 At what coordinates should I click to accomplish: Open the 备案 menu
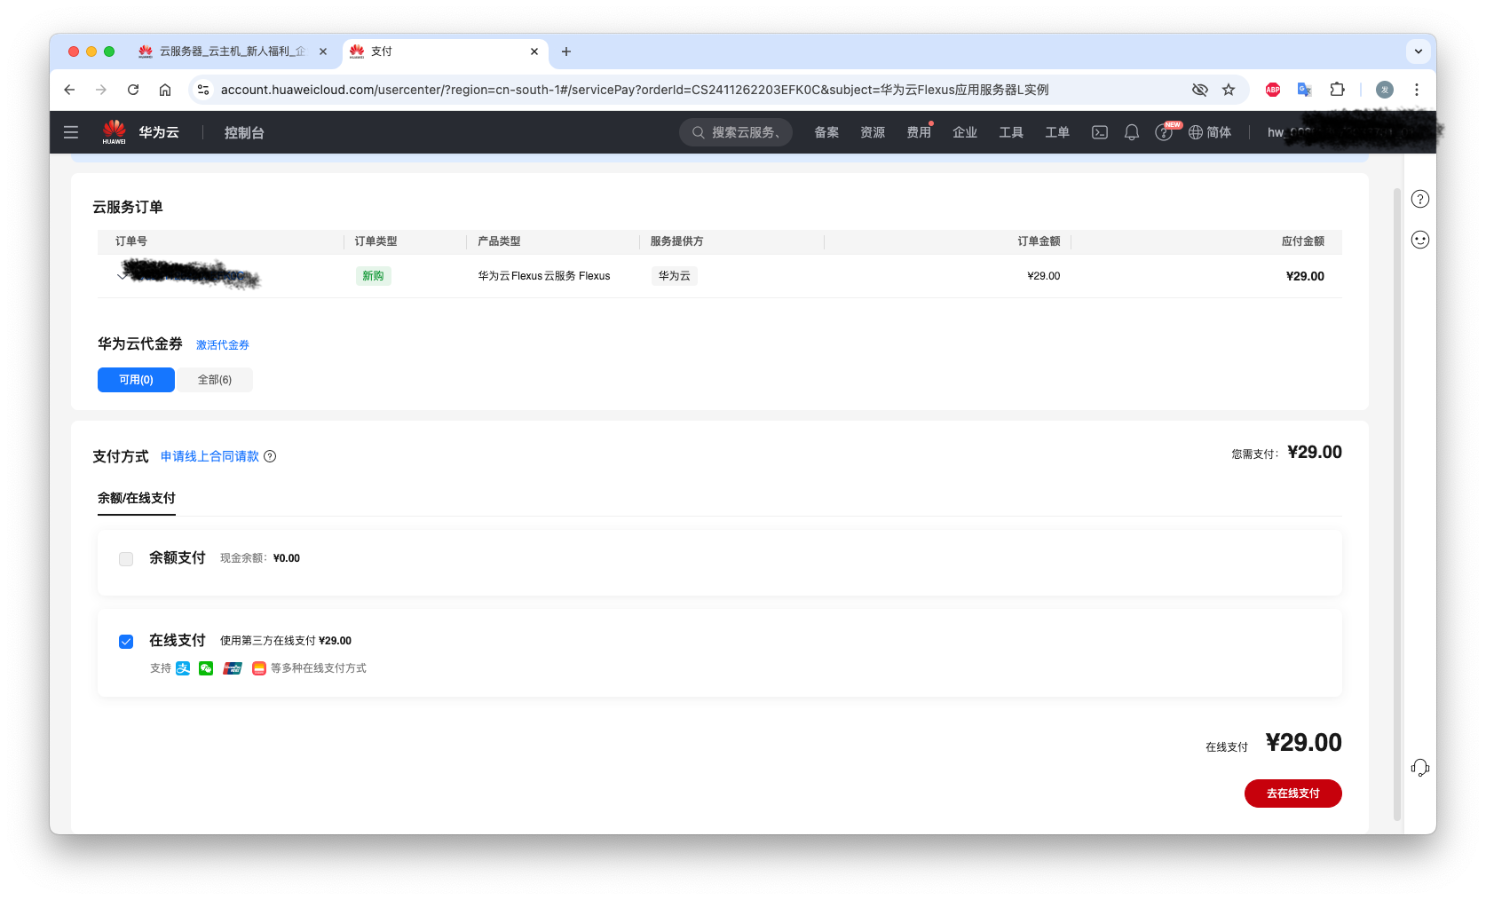(826, 132)
